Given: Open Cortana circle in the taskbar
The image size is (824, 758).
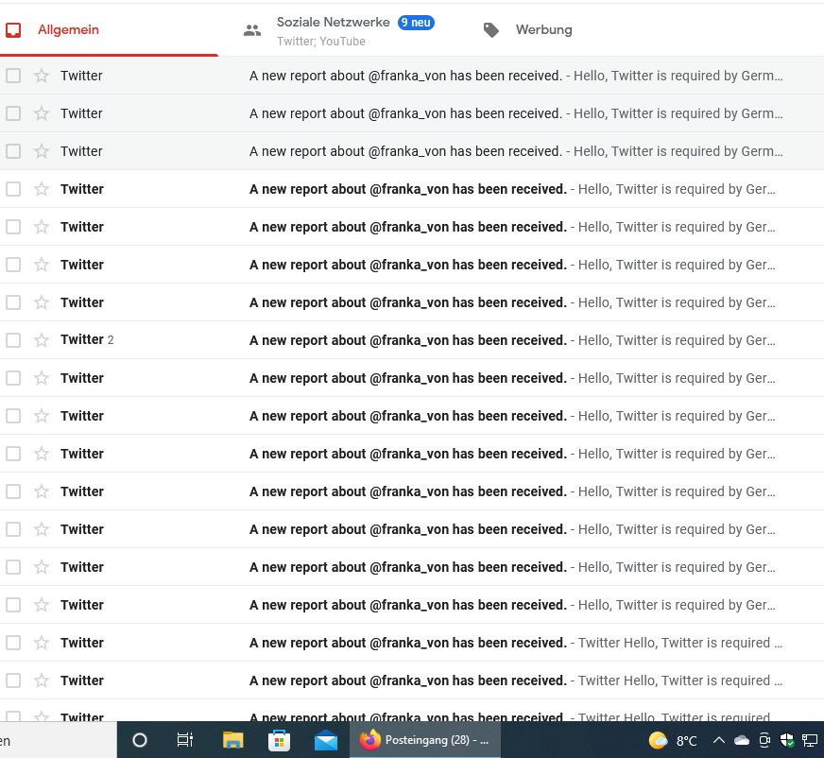Looking at the screenshot, I should [140, 740].
